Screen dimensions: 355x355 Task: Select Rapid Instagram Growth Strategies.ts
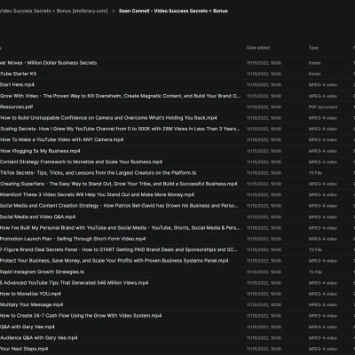pos(42,272)
